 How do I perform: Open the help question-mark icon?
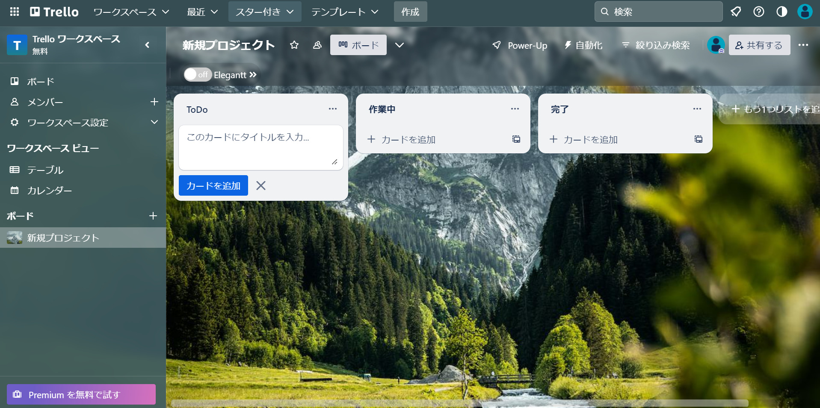759,12
